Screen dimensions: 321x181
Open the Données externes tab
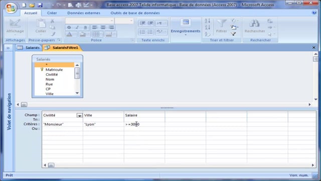tap(84, 13)
